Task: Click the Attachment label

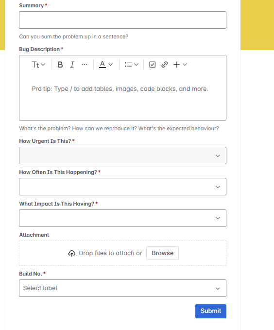Action: [x=34, y=235]
